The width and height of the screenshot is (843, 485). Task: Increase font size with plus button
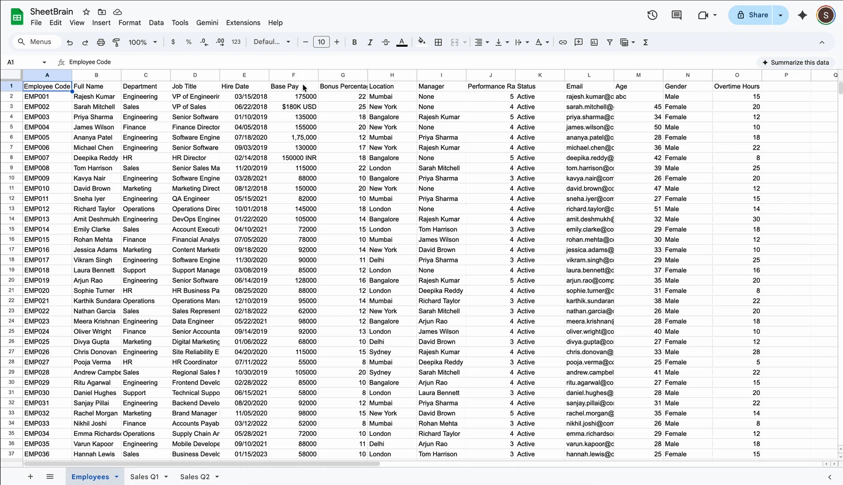coord(337,42)
